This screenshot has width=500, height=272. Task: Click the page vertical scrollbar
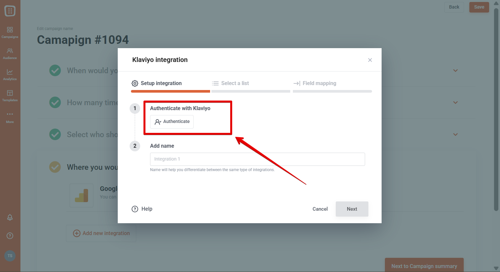[x=496, y=109]
